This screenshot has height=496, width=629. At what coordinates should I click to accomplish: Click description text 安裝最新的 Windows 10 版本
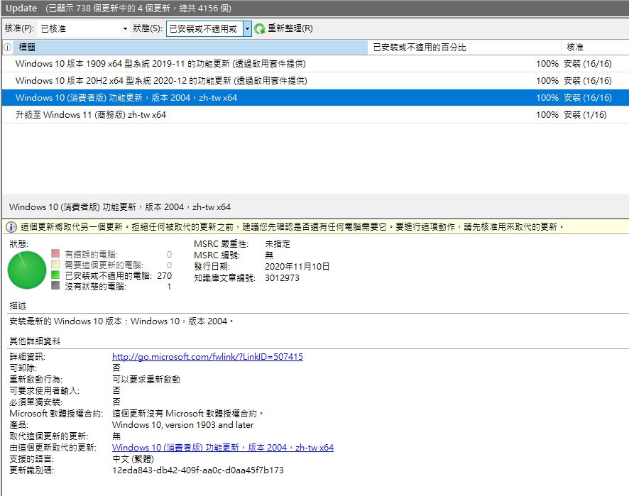pos(121,321)
